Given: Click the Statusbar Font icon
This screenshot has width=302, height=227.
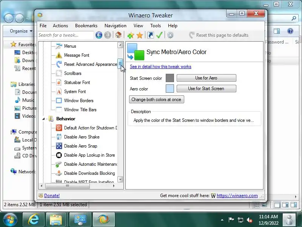Looking at the screenshot, I should tap(59, 82).
